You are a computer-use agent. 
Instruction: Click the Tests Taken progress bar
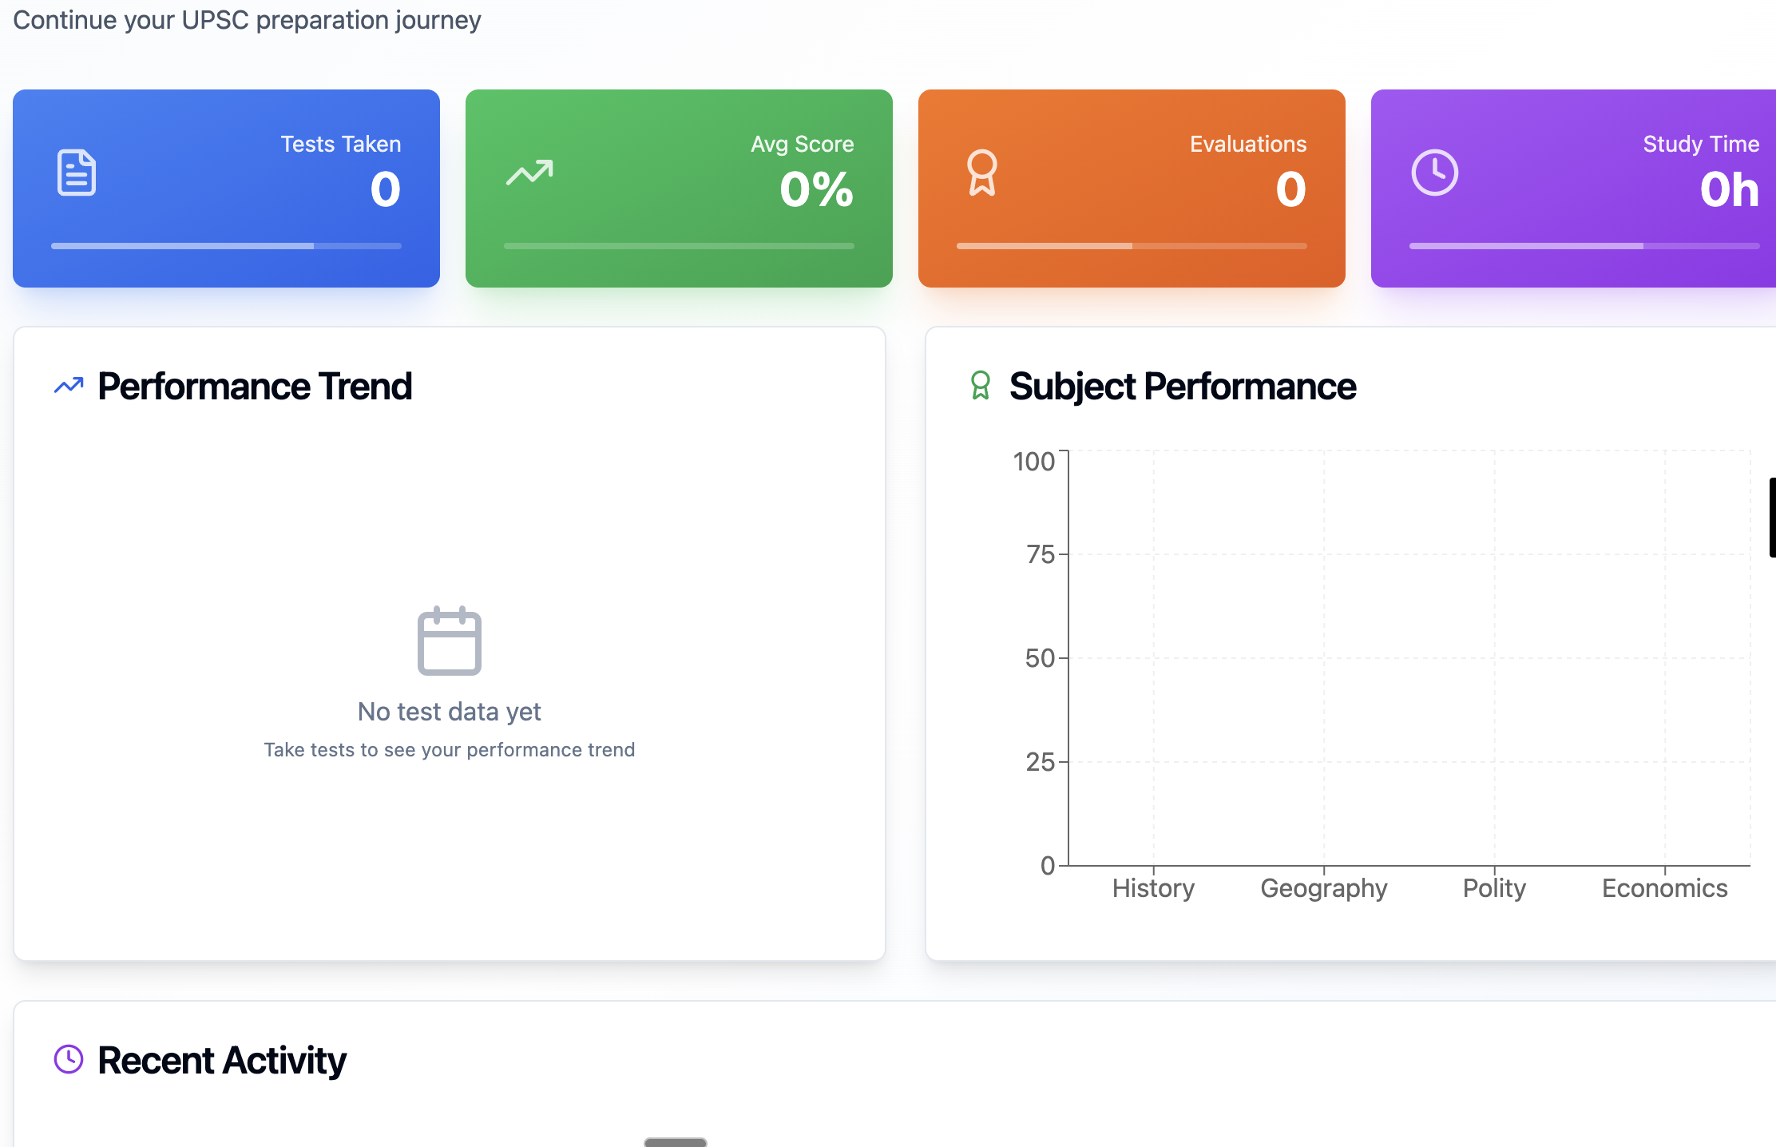226,246
